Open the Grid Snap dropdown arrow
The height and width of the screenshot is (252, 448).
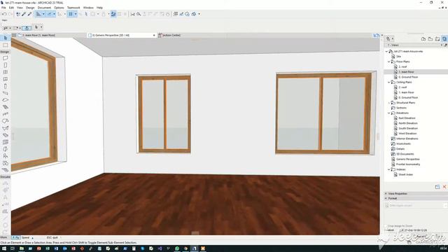[x=76, y=14]
